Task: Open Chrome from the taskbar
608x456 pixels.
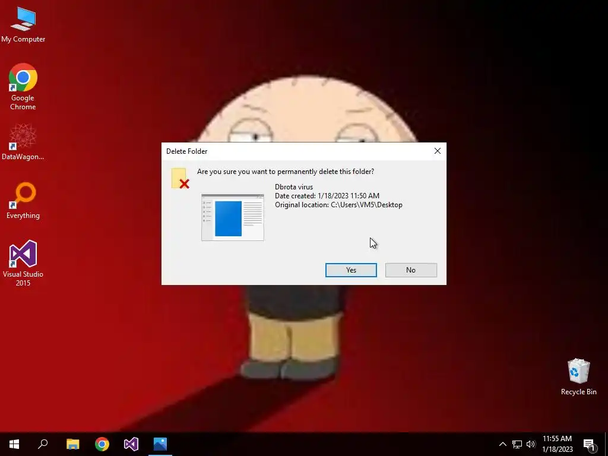Action: 102,444
